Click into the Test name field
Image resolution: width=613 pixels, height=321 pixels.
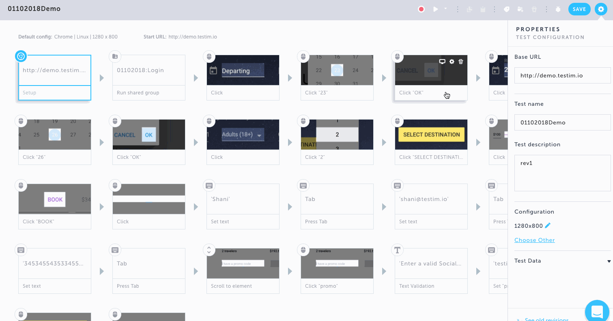tap(562, 122)
